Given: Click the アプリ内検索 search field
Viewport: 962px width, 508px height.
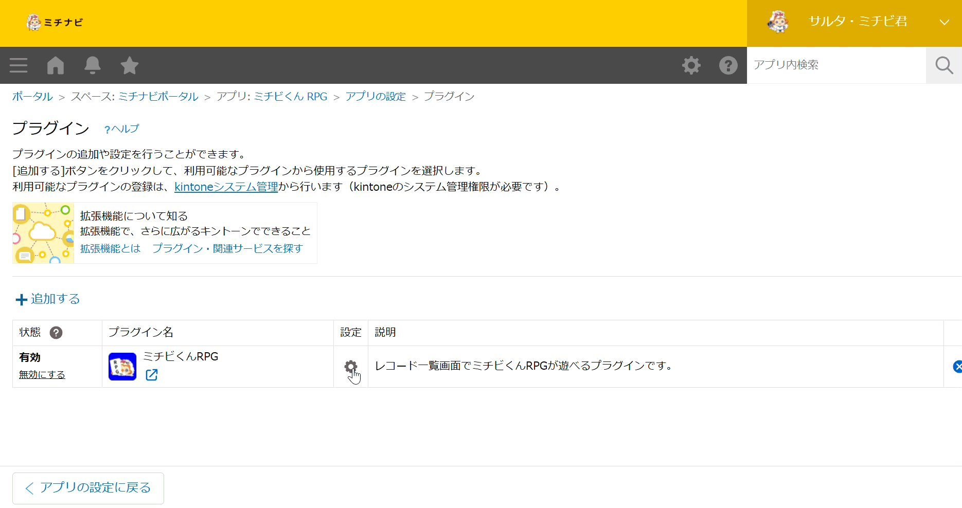Looking at the screenshot, I should coord(836,65).
